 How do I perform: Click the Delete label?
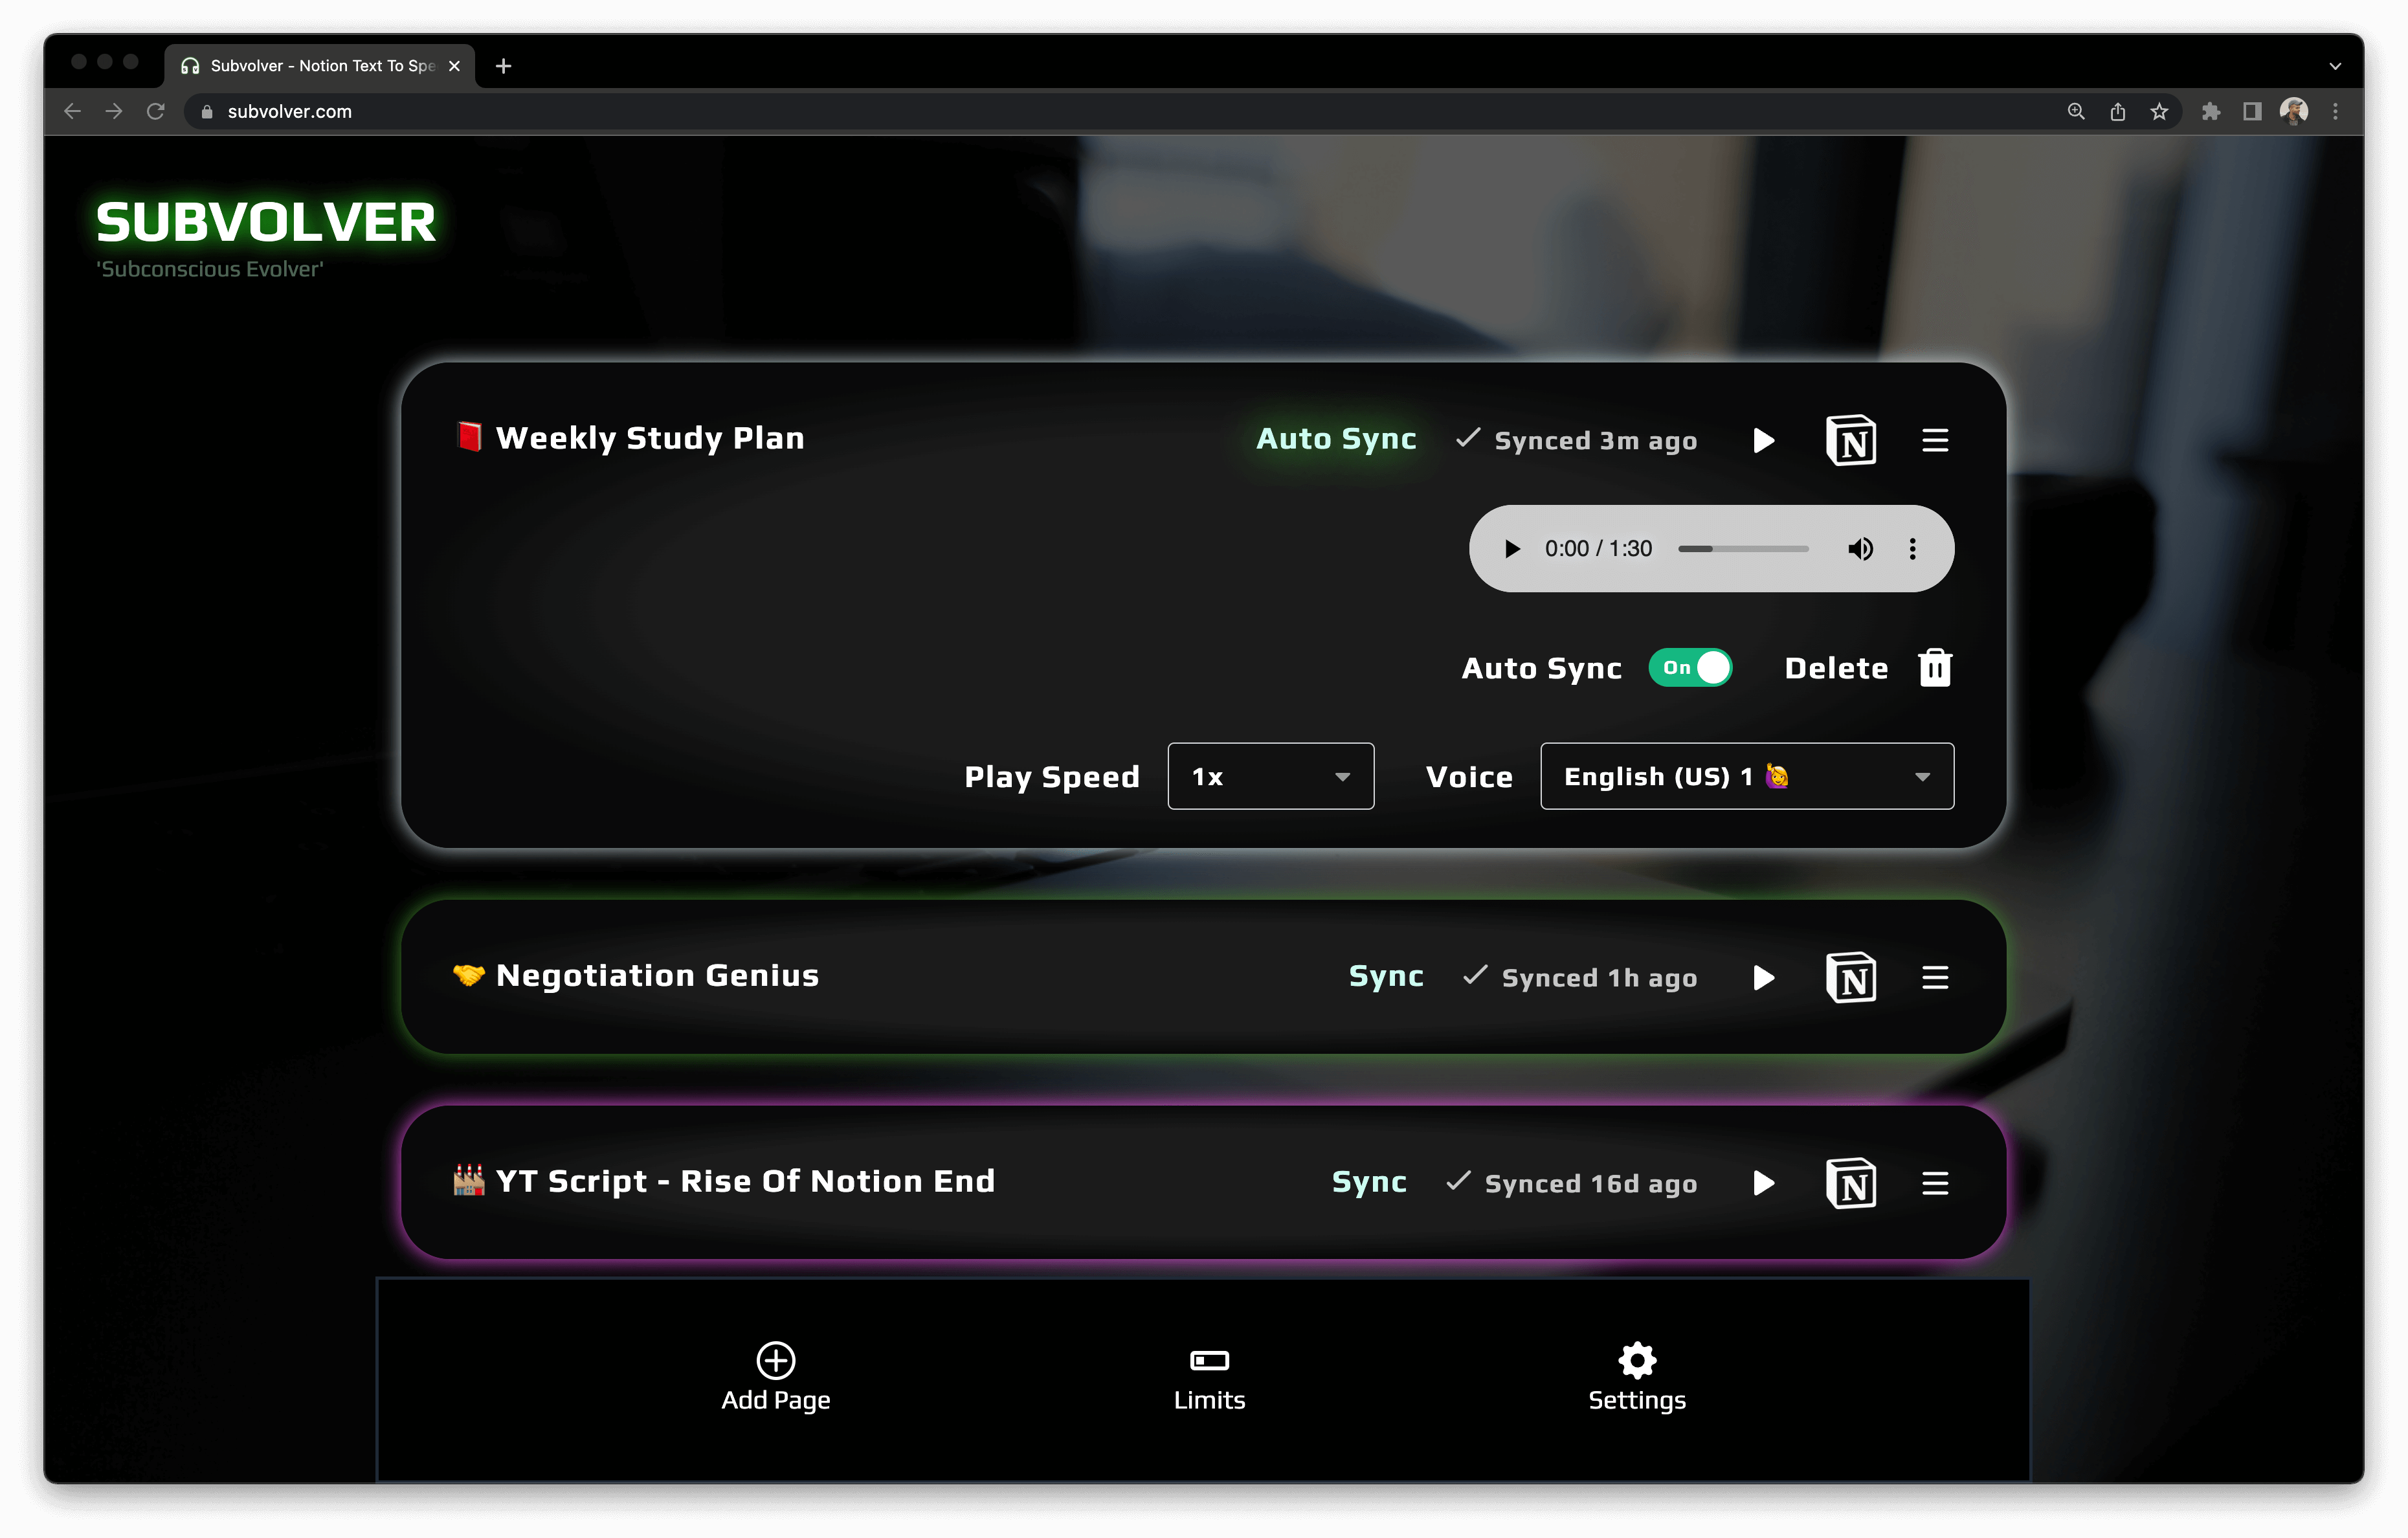pos(1836,668)
